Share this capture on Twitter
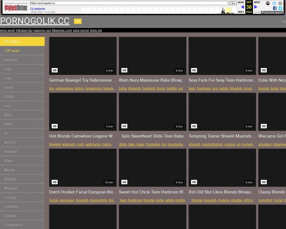 [280, 8]
